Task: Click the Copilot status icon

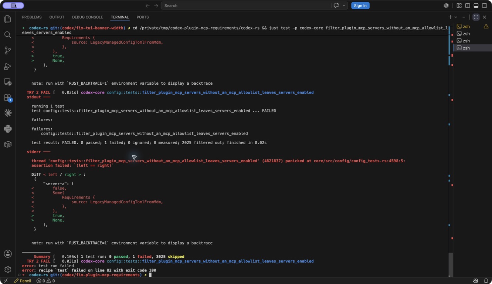Action: pos(476,281)
